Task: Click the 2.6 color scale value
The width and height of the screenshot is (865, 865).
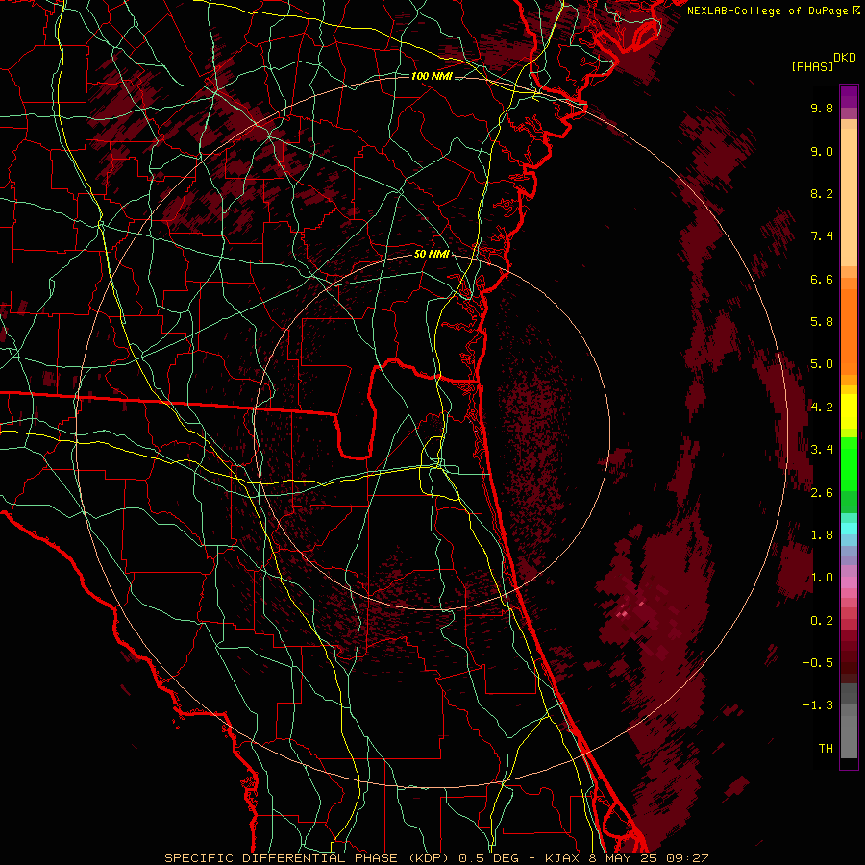Action: [822, 493]
